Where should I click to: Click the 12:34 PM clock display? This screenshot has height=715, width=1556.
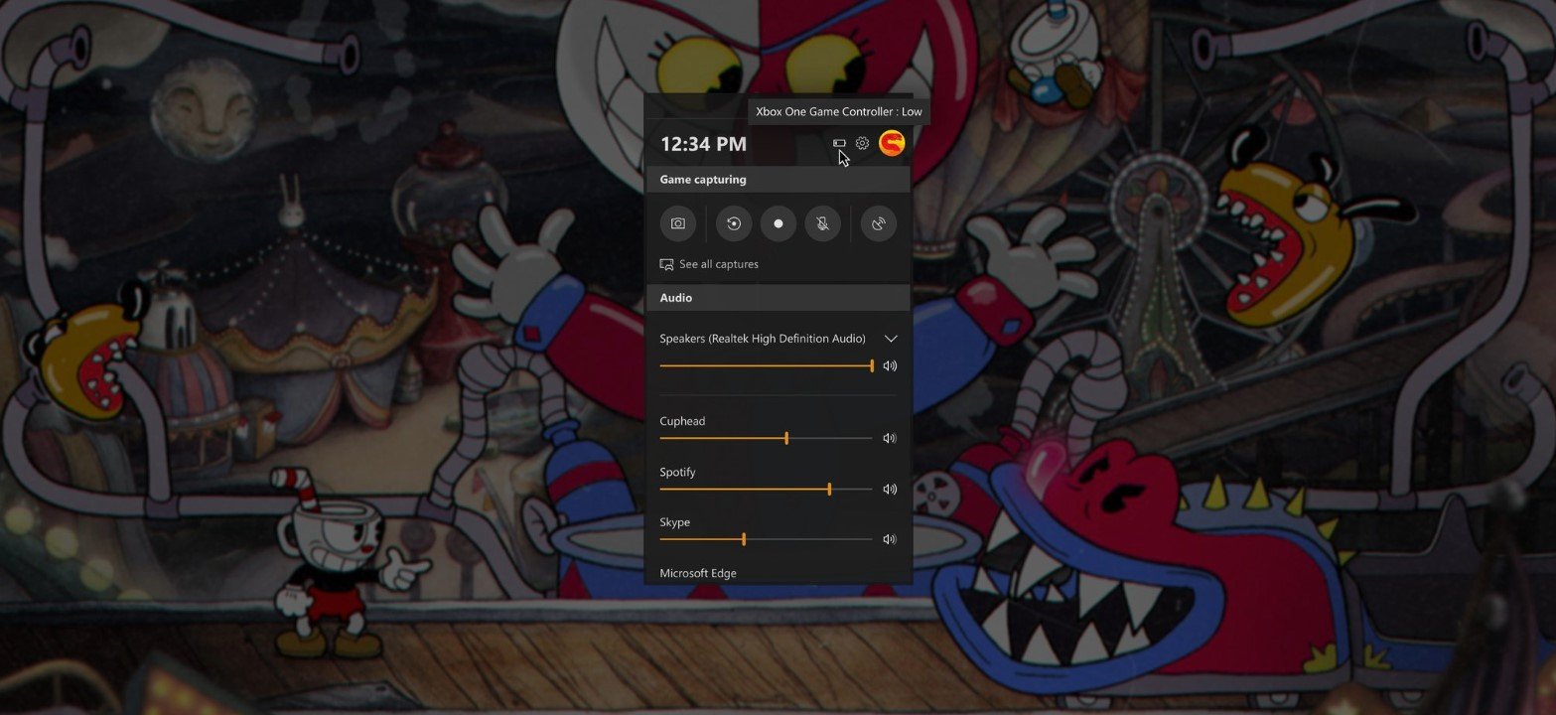click(703, 143)
